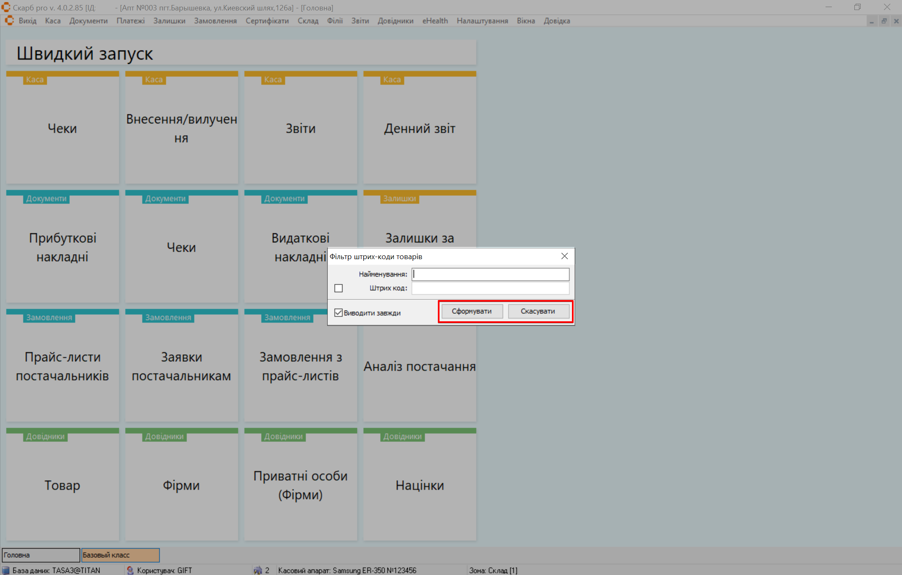This screenshot has width=902, height=575.
Task: Restore the inner MDI child window
Action: pyautogui.click(x=884, y=21)
